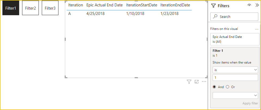Open visual filter funnel icon below table

(x=189, y=82)
